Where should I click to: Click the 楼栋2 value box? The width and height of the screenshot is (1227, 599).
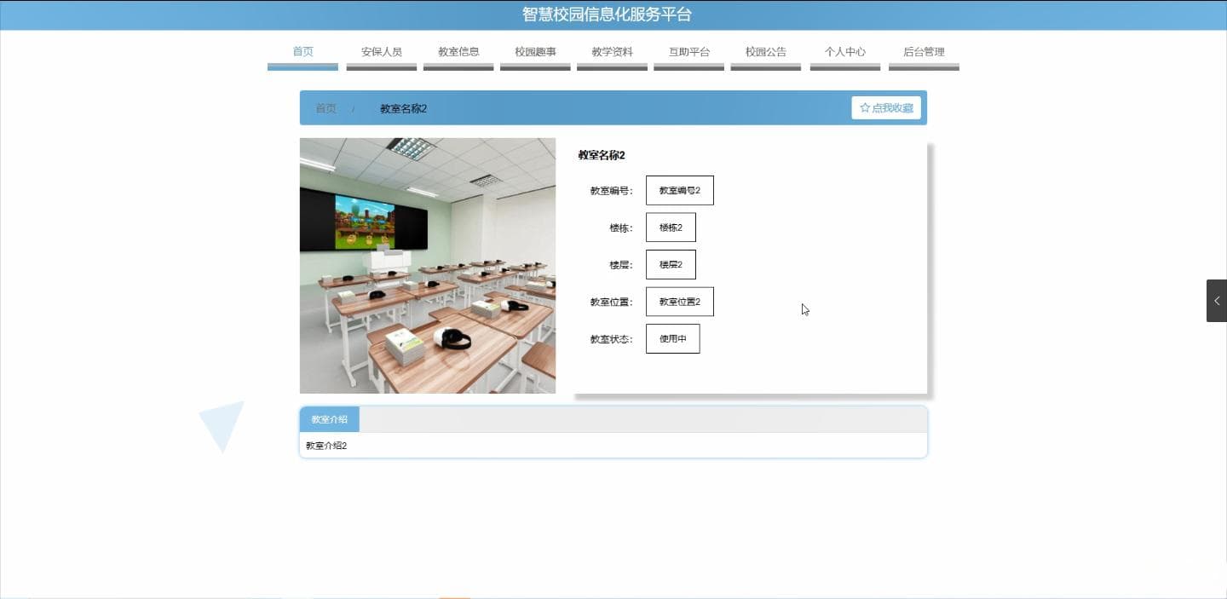pos(671,228)
